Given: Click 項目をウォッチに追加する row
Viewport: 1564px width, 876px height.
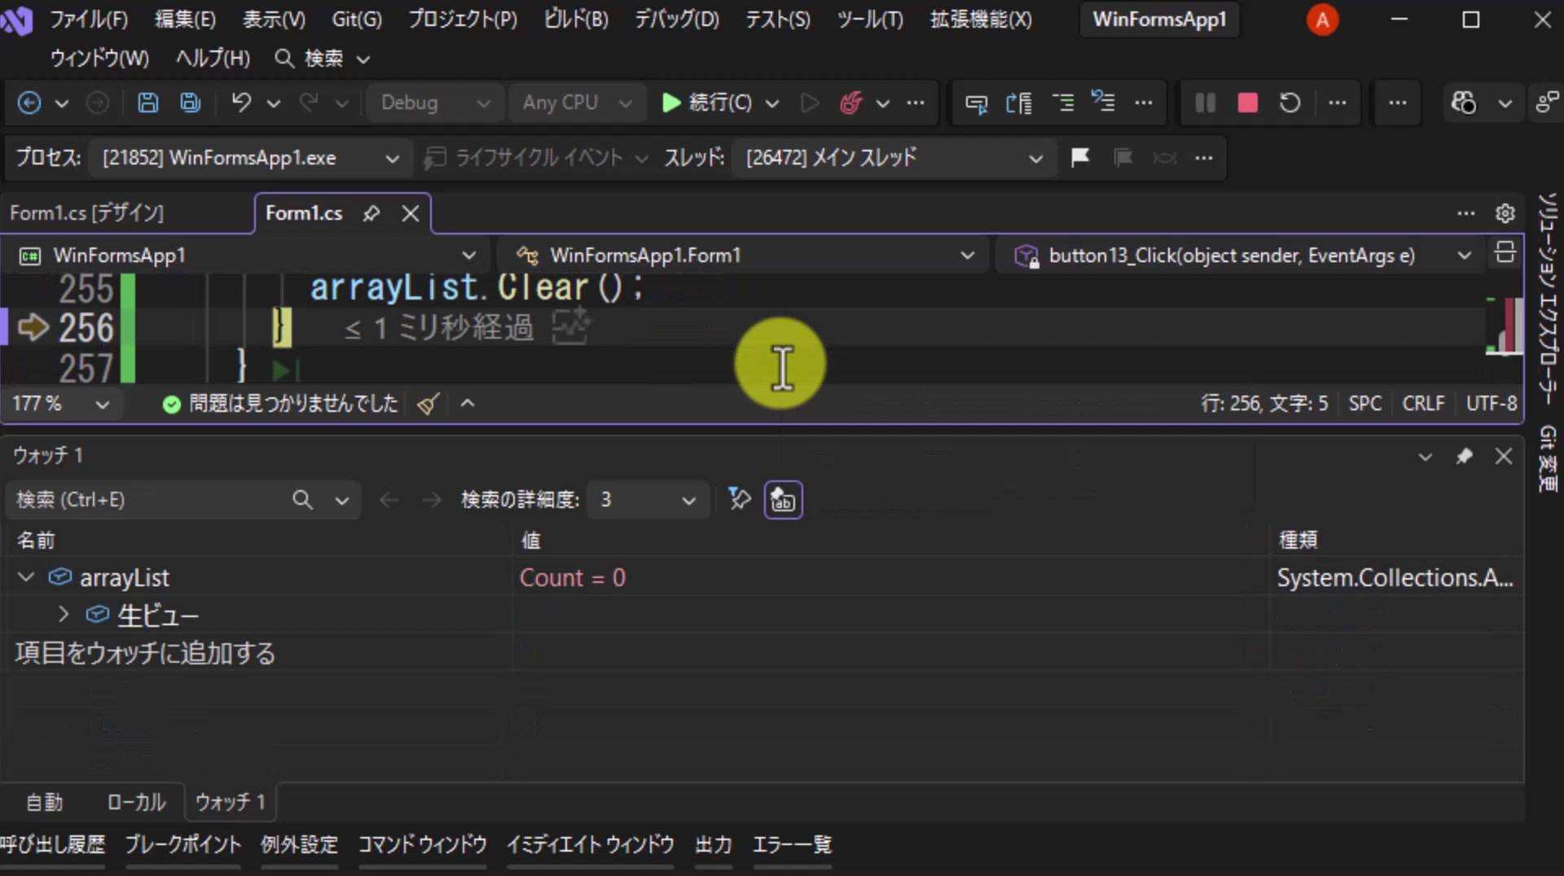Looking at the screenshot, I should [145, 653].
